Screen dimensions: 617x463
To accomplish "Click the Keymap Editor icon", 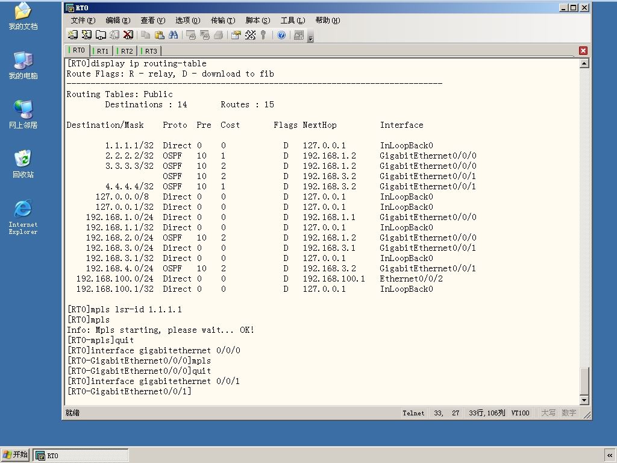I will coord(250,35).
